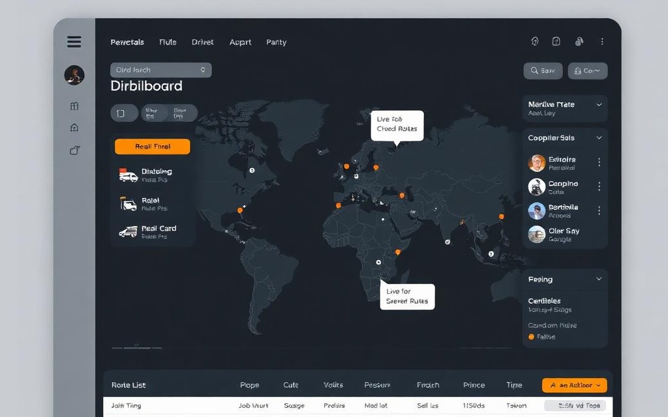Image resolution: width=668 pixels, height=417 pixels.
Task: Open the Panty tab
Action: 277,42
